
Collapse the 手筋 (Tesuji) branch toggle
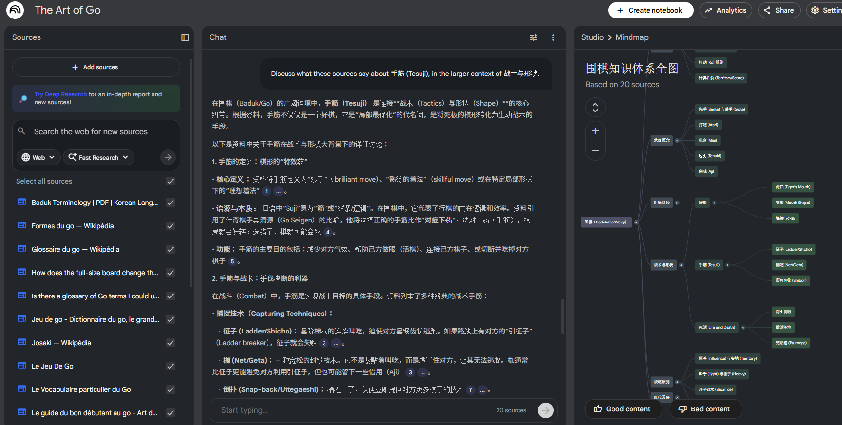tap(727, 265)
